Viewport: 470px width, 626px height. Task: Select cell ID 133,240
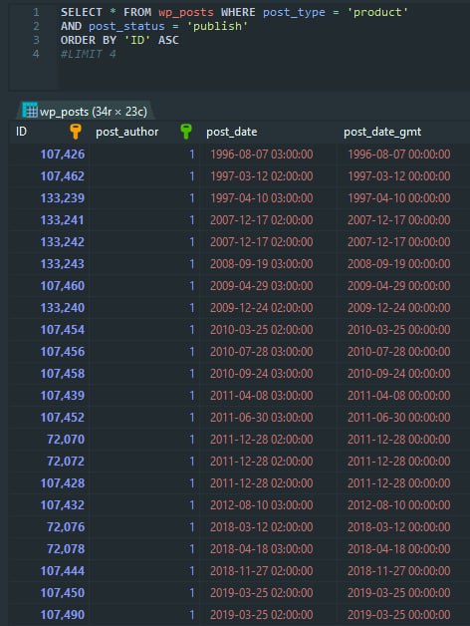(x=63, y=308)
